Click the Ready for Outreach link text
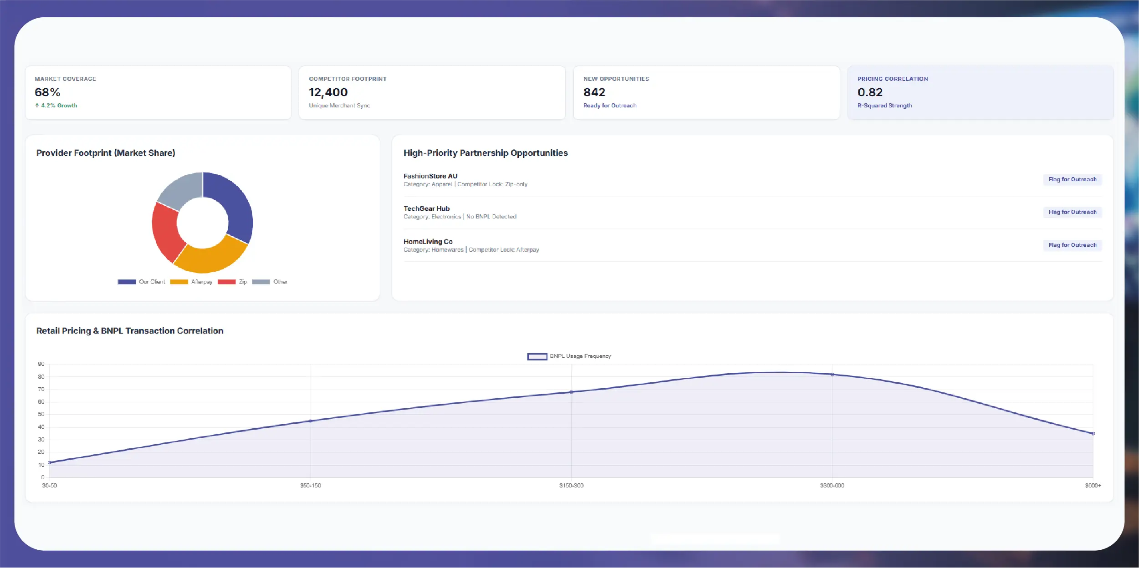The height and width of the screenshot is (568, 1139). [x=610, y=106]
